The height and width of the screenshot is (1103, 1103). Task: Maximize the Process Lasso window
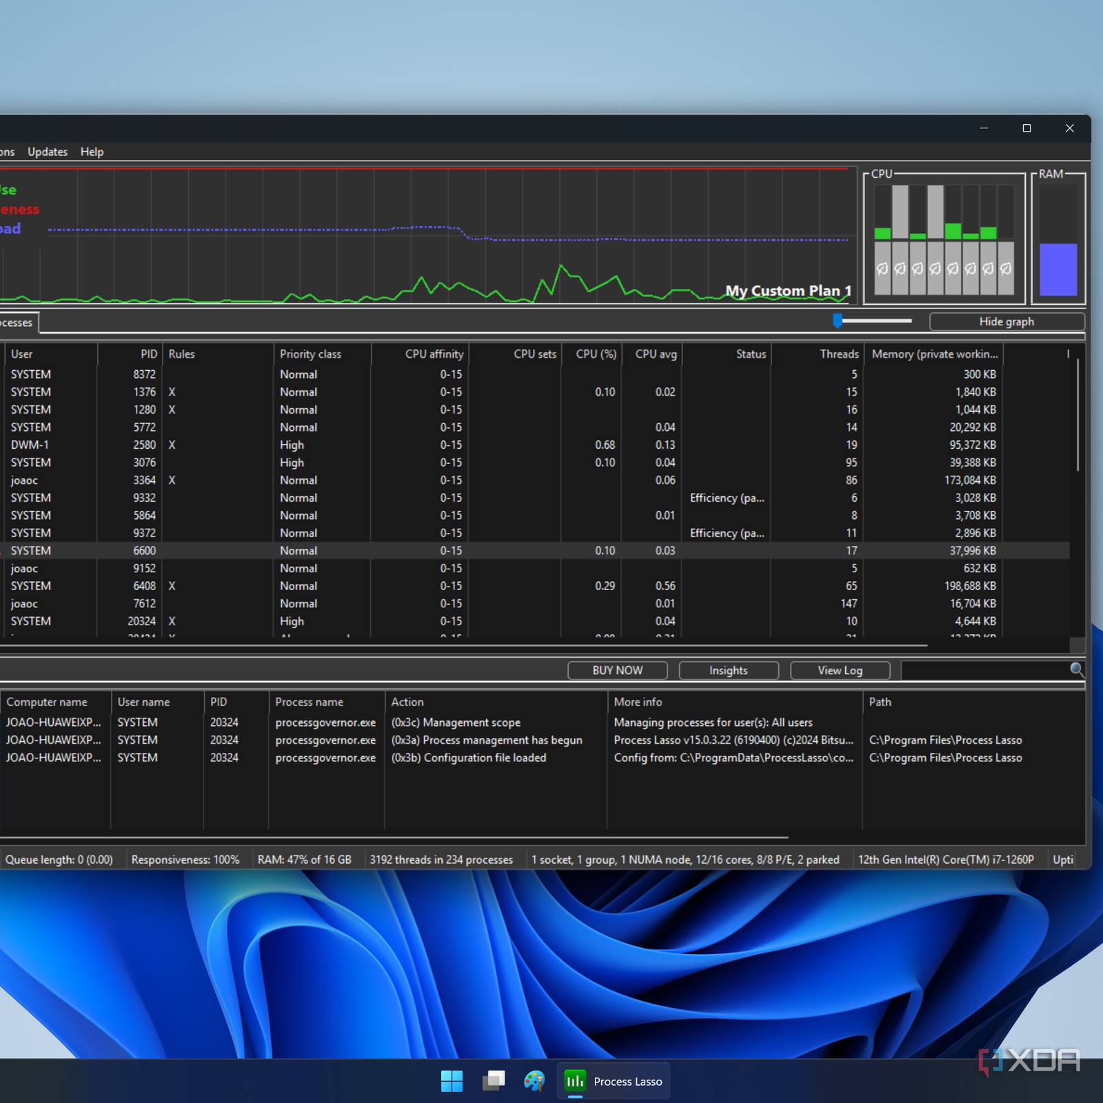1026,128
